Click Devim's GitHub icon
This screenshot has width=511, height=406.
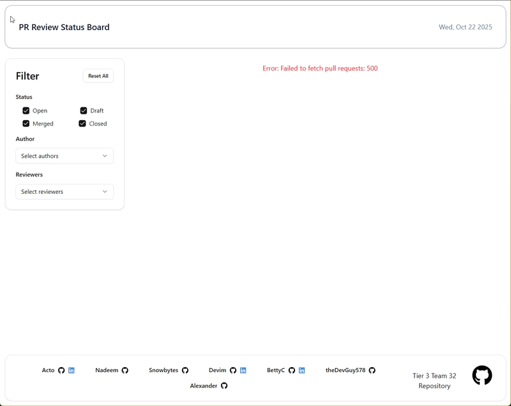(233, 370)
